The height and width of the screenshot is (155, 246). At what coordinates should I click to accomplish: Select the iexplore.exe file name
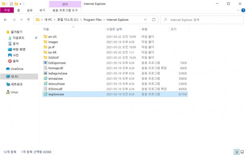pyautogui.click(x=56, y=94)
